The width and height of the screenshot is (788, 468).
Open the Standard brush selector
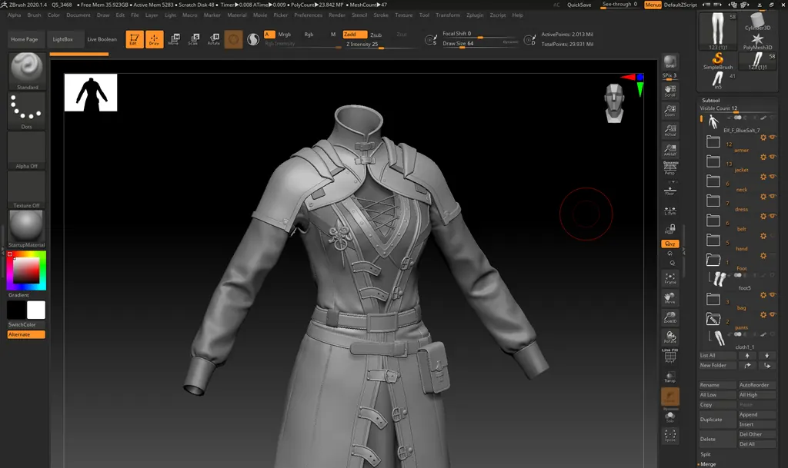(x=27, y=71)
